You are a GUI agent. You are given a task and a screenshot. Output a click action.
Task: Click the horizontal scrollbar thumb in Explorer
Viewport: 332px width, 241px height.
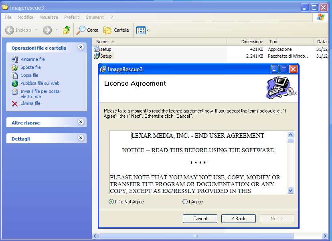pyautogui.click(x=196, y=236)
